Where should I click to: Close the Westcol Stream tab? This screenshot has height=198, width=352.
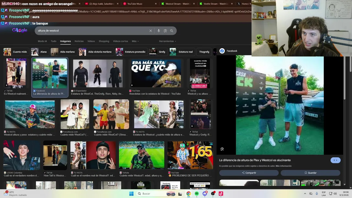coord(194,4)
